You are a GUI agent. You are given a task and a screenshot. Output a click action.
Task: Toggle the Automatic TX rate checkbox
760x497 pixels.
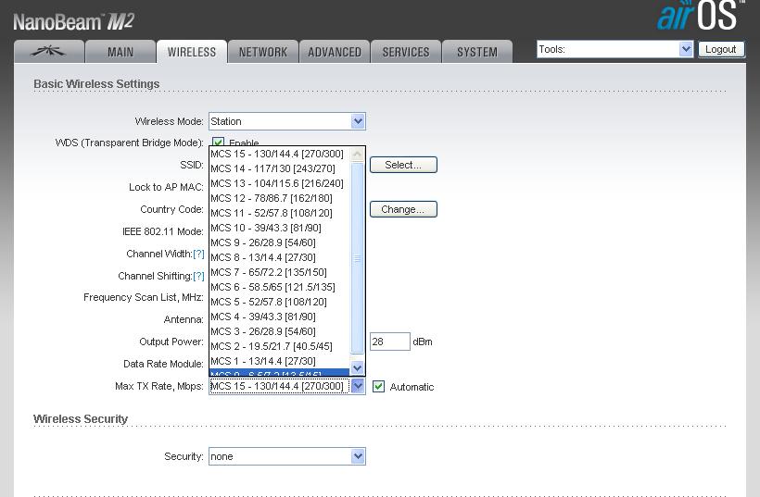click(x=378, y=387)
